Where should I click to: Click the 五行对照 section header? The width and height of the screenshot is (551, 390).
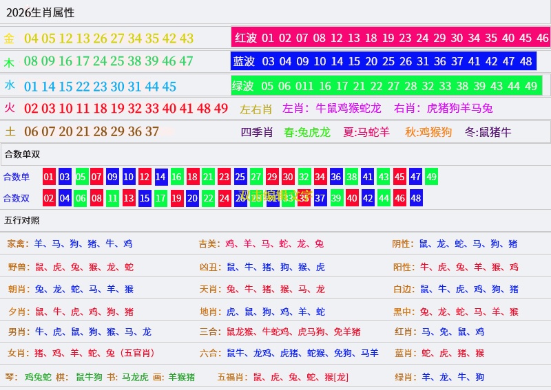click(22, 220)
